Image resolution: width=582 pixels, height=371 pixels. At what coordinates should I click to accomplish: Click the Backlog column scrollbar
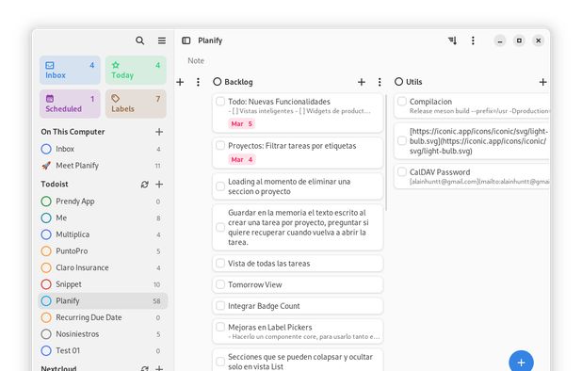coord(386,153)
